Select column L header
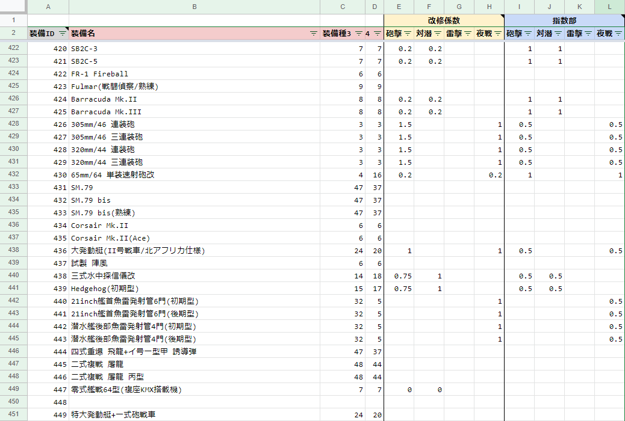 click(x=610, y=7)
